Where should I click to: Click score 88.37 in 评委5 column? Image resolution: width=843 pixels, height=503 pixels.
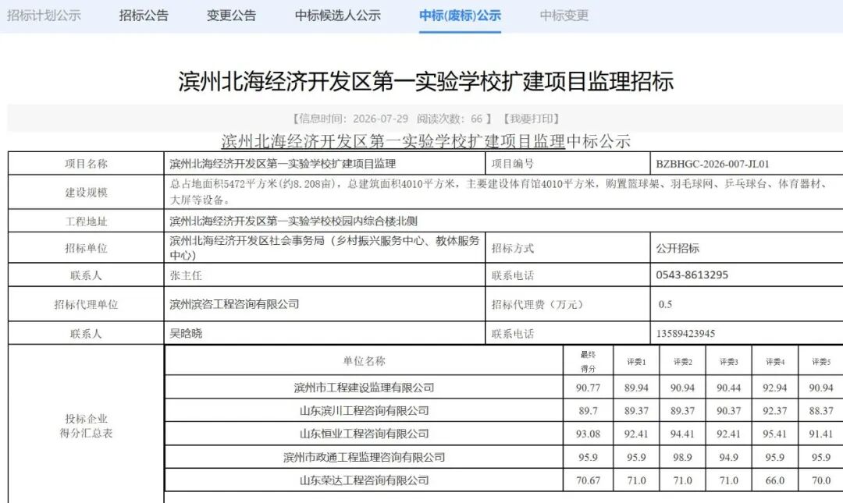click(x=821, y=410)
